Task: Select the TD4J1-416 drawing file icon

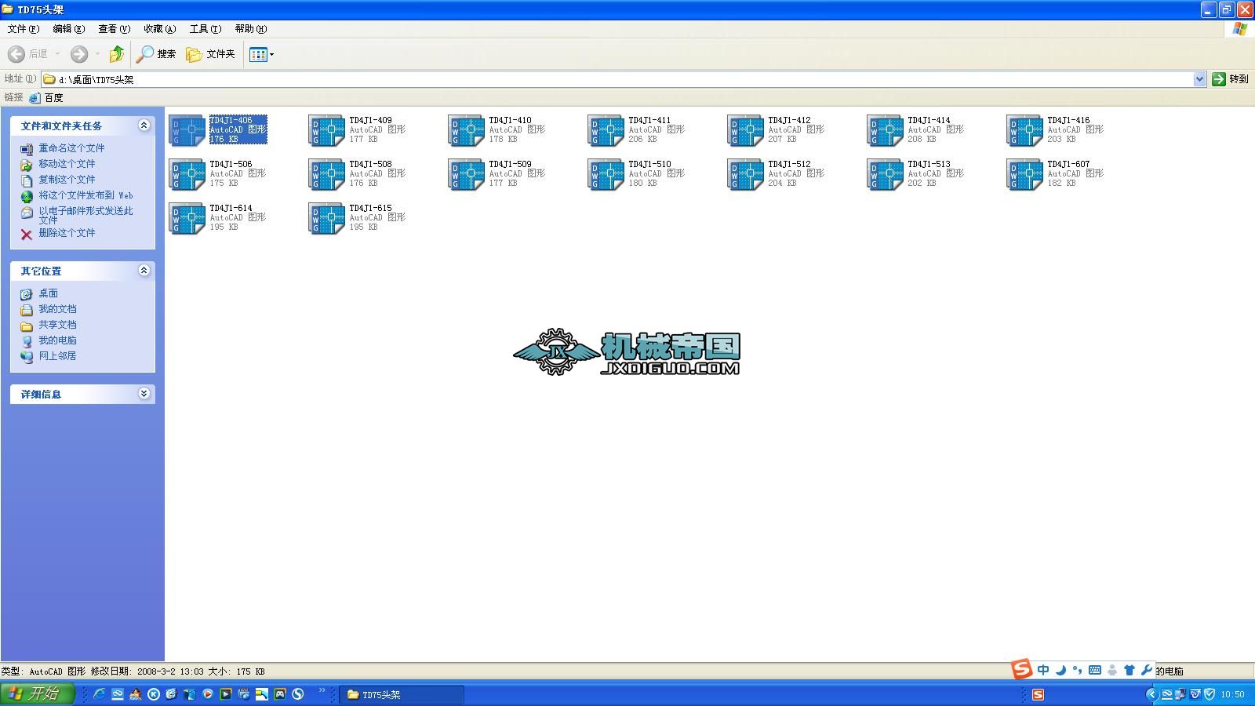Action: [1025, 131]
